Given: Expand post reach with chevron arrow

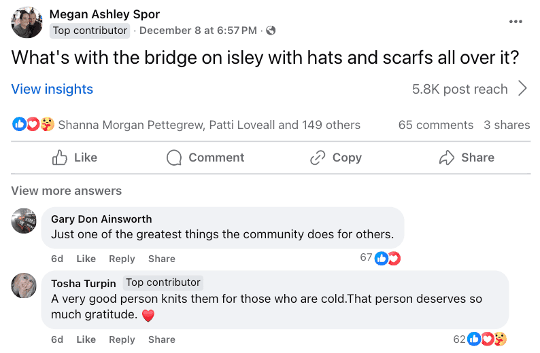Looking at the screenshot, I should click(522, 88).
